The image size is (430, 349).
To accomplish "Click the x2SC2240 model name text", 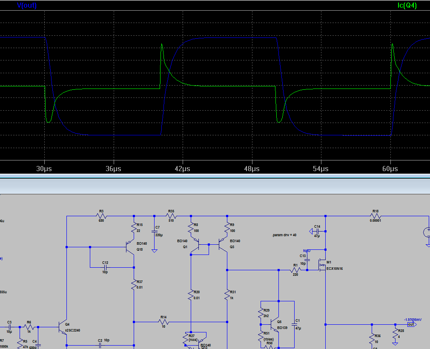I will pyautogui.click(x=73, y=330).
